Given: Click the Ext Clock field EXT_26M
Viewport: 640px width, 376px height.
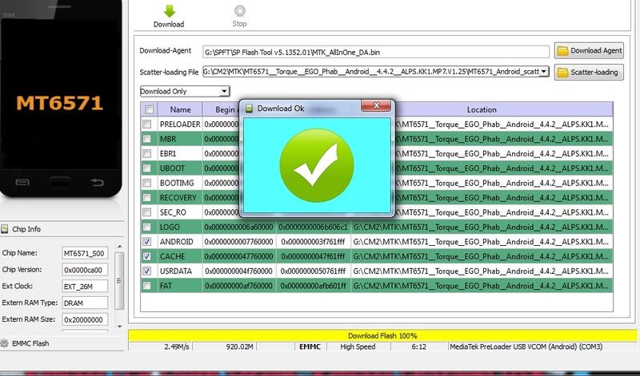Looking at the screenshot, I should pyautogui.click(x=85, y=287).
